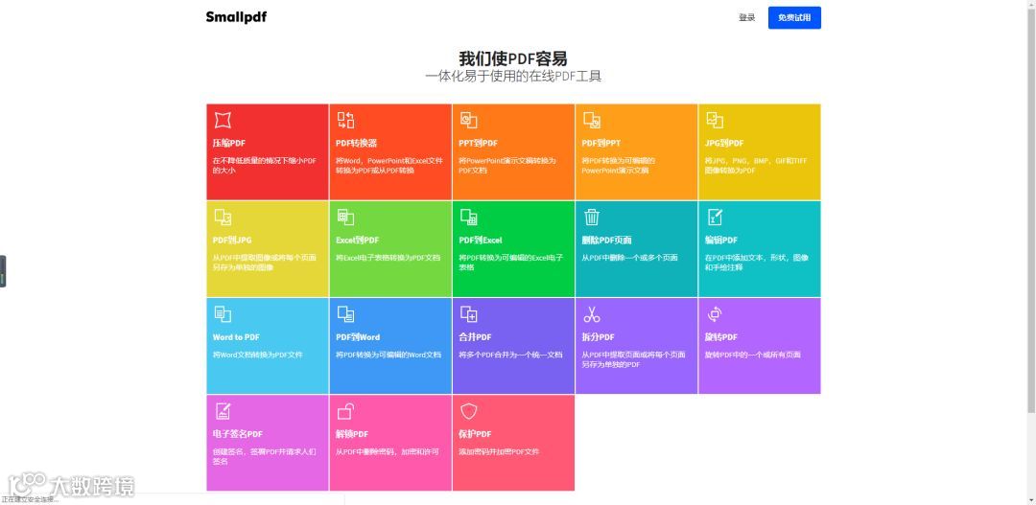Image resolution: width=1036 pixels, height=505 pixels.
Task: Click description 将多个PDF合并为一个统一文档
Action: point(510,356)
